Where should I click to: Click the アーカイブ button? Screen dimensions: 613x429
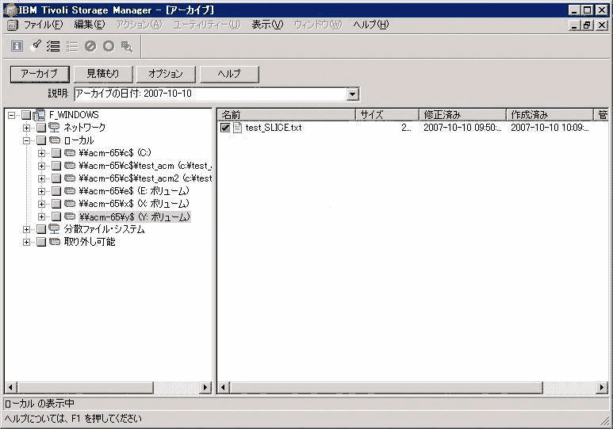40,74
